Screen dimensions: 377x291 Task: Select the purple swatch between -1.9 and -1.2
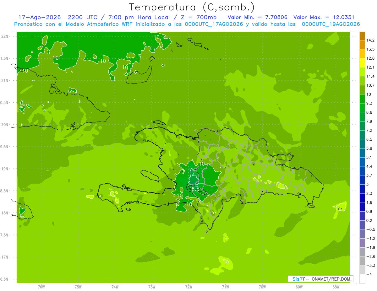click(362, 243)
